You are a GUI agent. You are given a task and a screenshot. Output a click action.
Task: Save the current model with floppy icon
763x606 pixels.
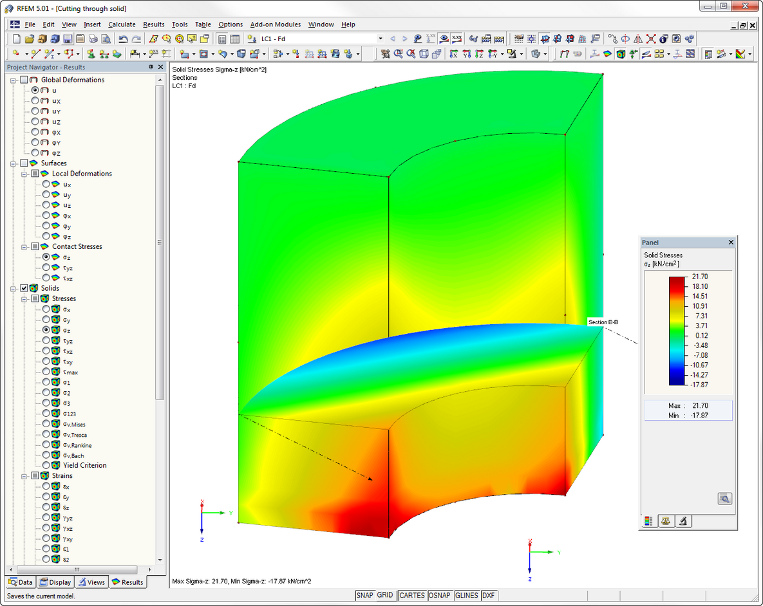68,39
